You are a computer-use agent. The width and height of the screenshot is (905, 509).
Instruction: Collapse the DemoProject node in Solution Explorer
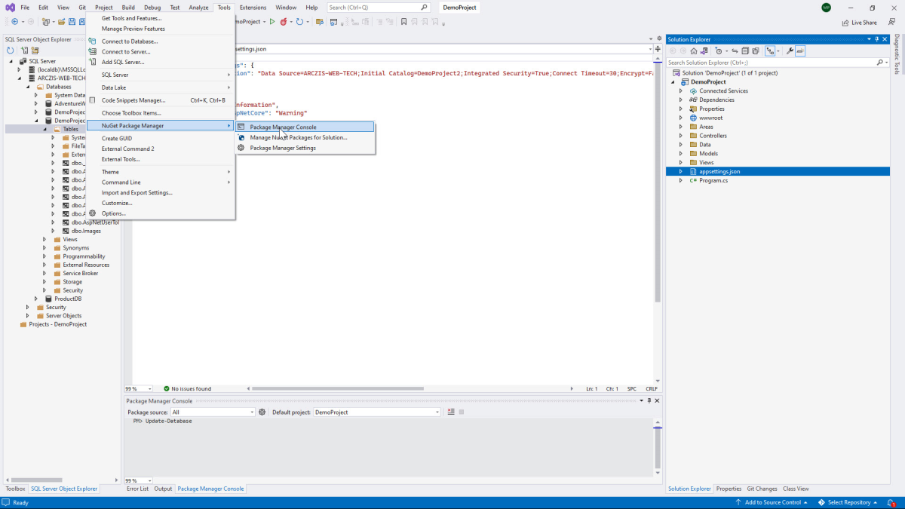[x=673, y=81]
